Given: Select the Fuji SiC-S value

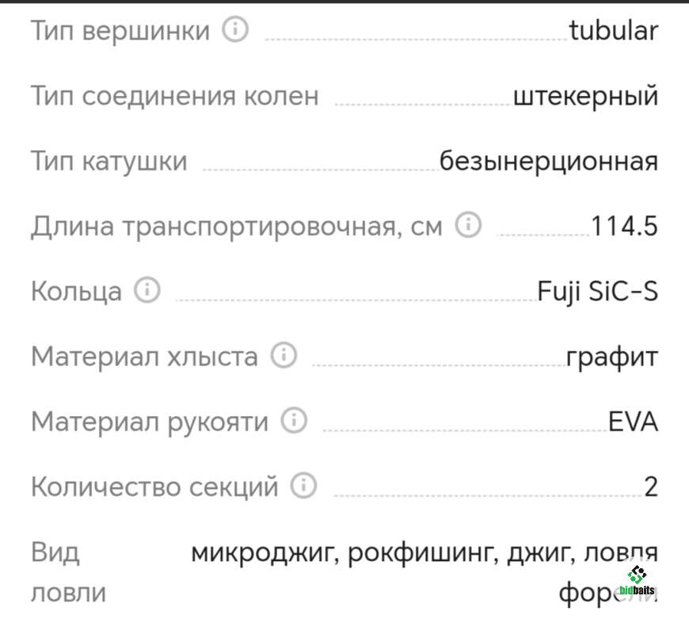Looking at the screenshot, I should click(598, 292).
